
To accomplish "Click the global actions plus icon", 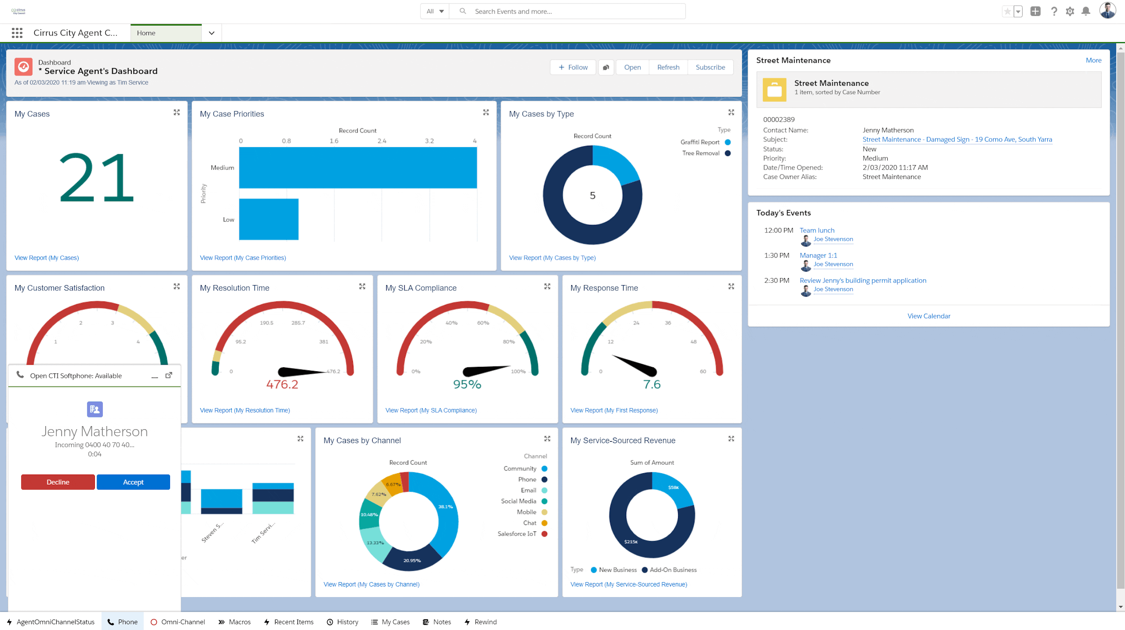I will click(x=1035, y=11).
